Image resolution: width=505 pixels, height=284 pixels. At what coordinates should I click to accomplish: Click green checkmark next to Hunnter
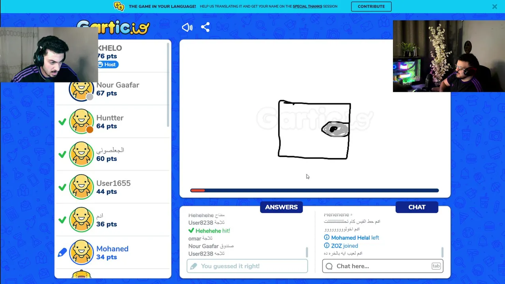coord(62,122)
